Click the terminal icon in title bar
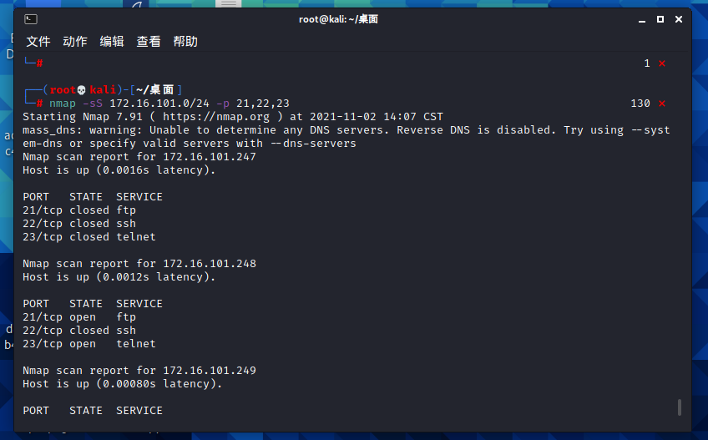The width and height of the screenshot is (708, 440). 31,19
